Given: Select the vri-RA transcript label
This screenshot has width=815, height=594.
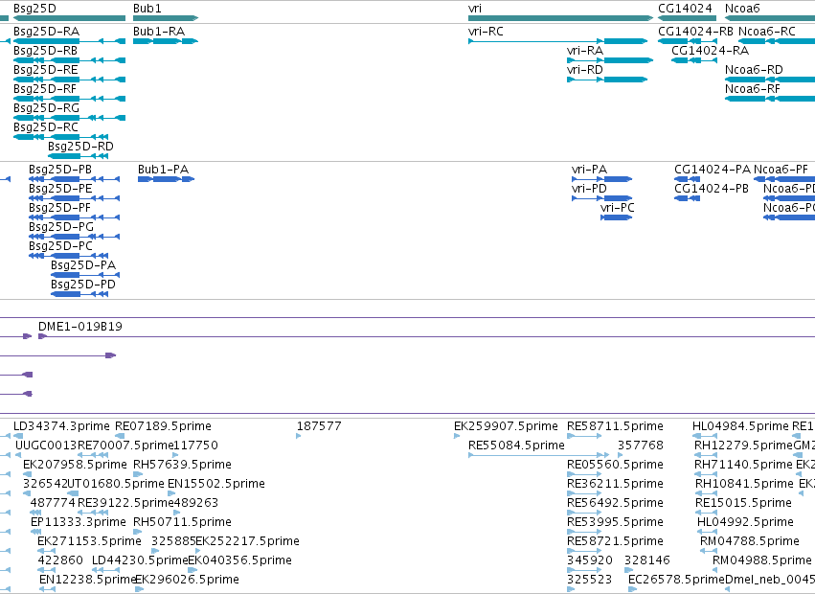Looking at the screenshot, I should click(x=585, y=51).
